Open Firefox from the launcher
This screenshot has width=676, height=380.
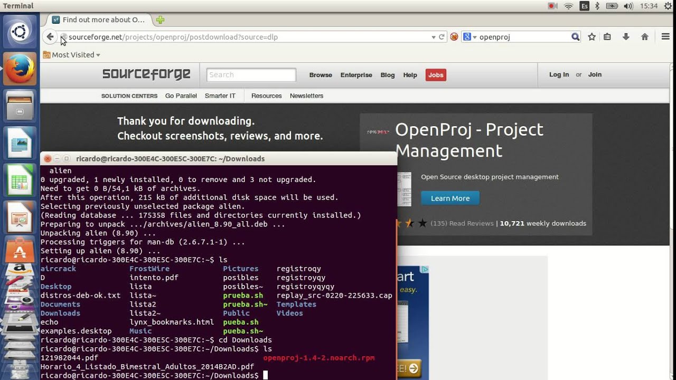[x=20, y=69]
